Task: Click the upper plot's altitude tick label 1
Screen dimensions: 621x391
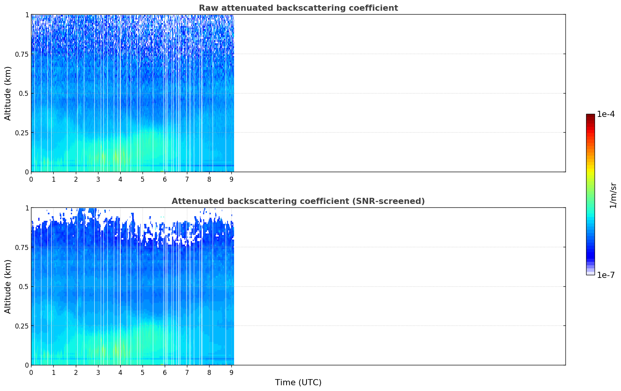Action: pos(27,15)
